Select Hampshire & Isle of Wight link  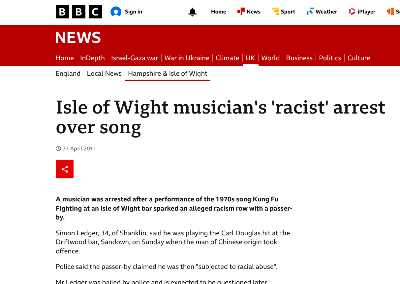coord(168,73)
